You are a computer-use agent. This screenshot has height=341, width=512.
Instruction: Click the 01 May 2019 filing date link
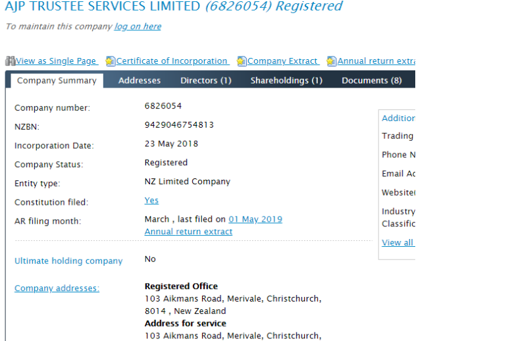click(x=255, y=219)
